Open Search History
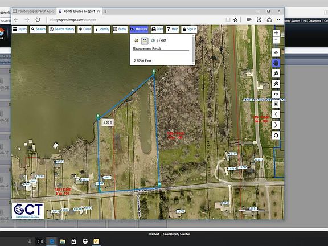The width and height of the screenshot is (328, 246). tap(62, 29)
